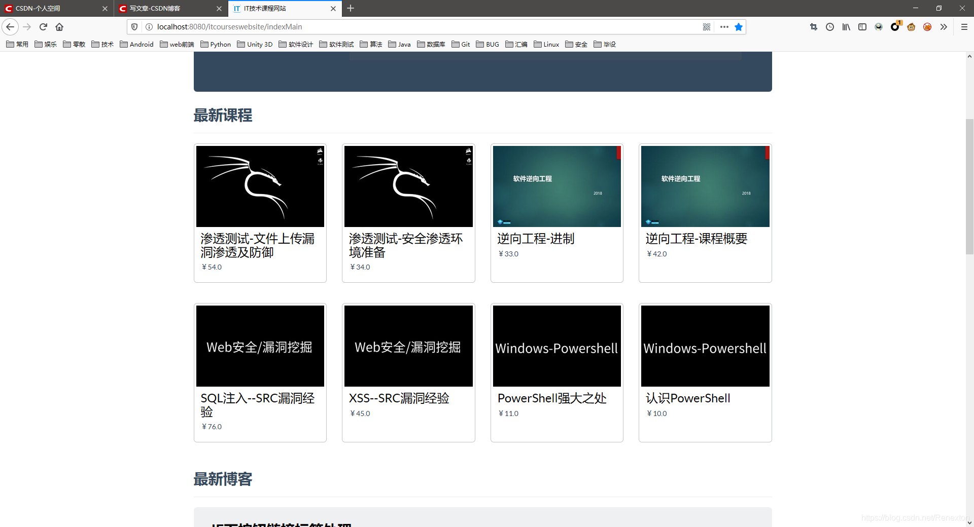Viewport: 974px width, 527px height.
Task: Open browsing history clock icon
Action: point(830,27)
